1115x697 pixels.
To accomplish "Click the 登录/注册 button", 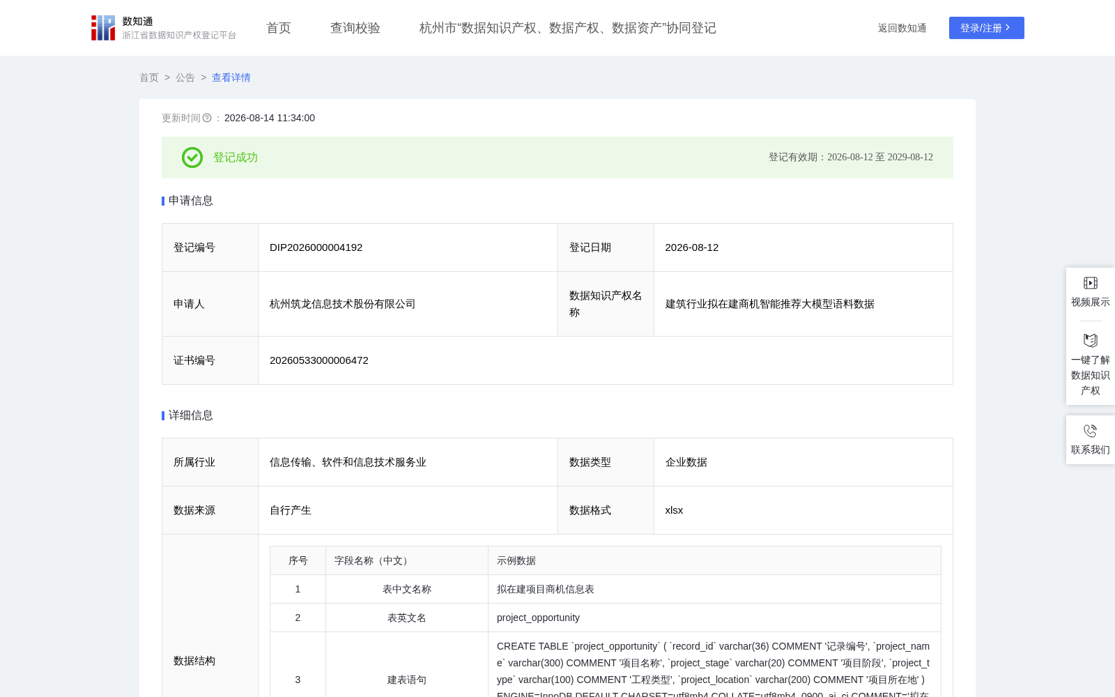I will pos(987,28).
